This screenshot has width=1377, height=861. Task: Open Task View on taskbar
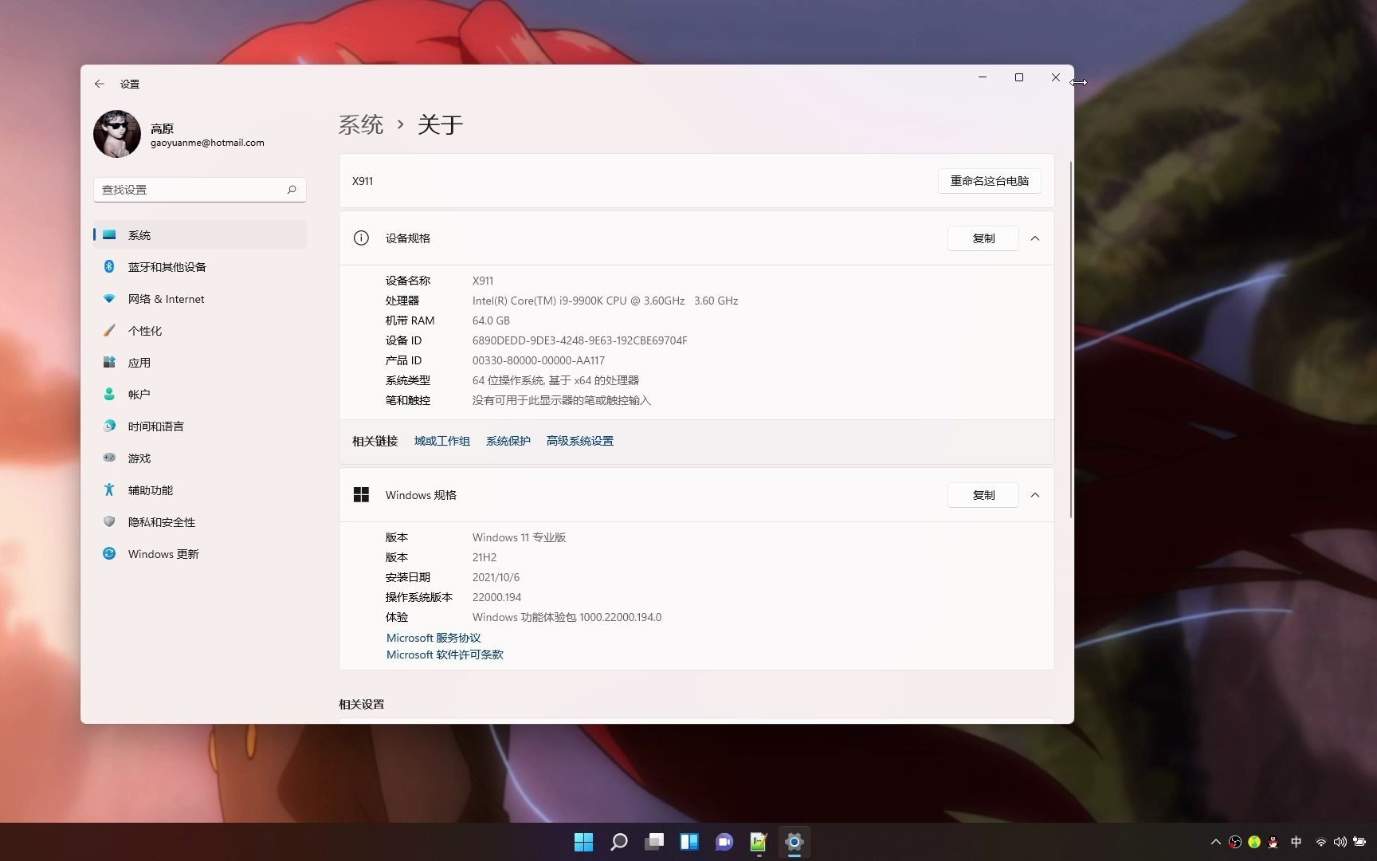[653, 842]
